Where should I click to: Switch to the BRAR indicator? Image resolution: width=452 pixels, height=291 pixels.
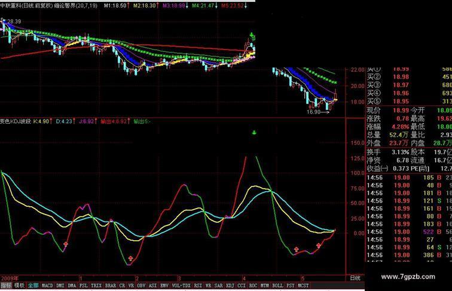tap(111, 286)
